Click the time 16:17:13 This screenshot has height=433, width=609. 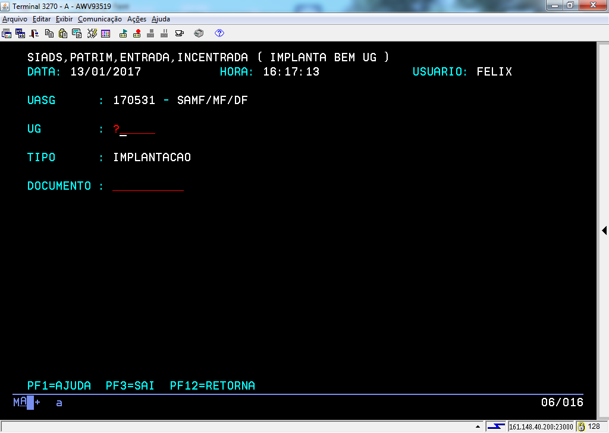[291, 72]
